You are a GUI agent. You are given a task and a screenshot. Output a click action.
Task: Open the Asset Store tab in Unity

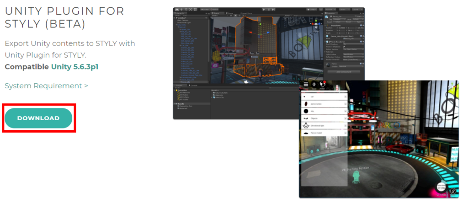246,13
